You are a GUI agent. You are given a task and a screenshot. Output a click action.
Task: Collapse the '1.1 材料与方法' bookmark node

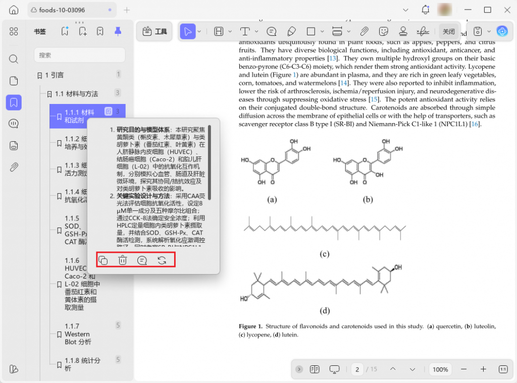pyautogui.click(x=49, y=94)
